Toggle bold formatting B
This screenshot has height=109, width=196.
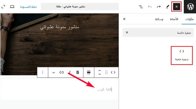78,72
